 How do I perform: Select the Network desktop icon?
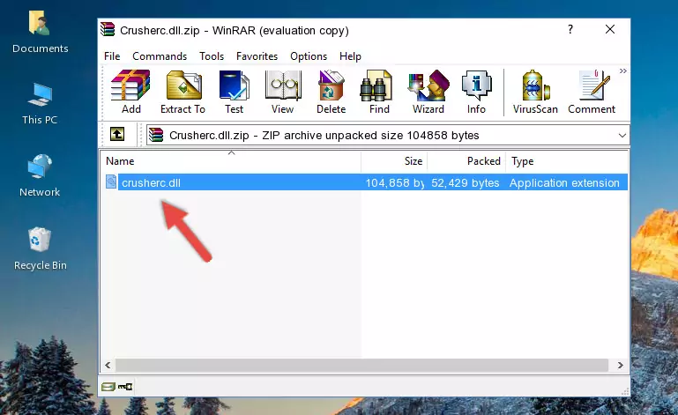[40, 175]
